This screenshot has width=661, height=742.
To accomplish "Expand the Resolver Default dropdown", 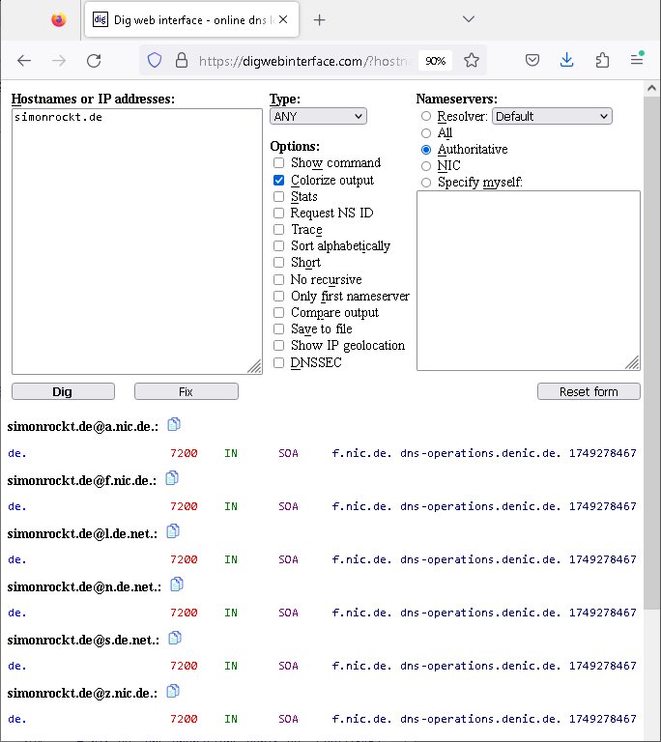I will (x=552, y=116).
